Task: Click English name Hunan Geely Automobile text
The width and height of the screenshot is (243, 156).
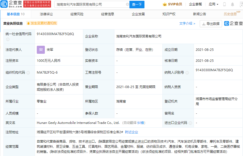Action: 78,123
